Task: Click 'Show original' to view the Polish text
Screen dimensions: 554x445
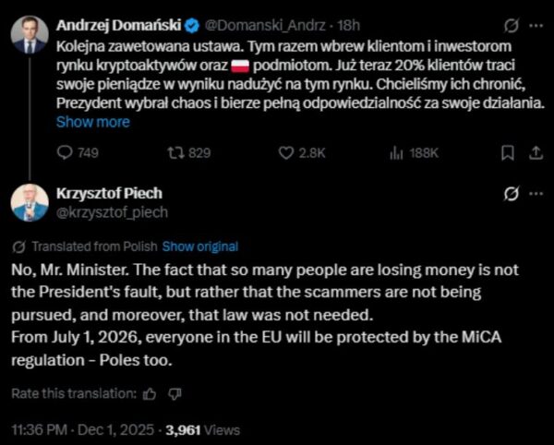Action: tap(200, 247)
